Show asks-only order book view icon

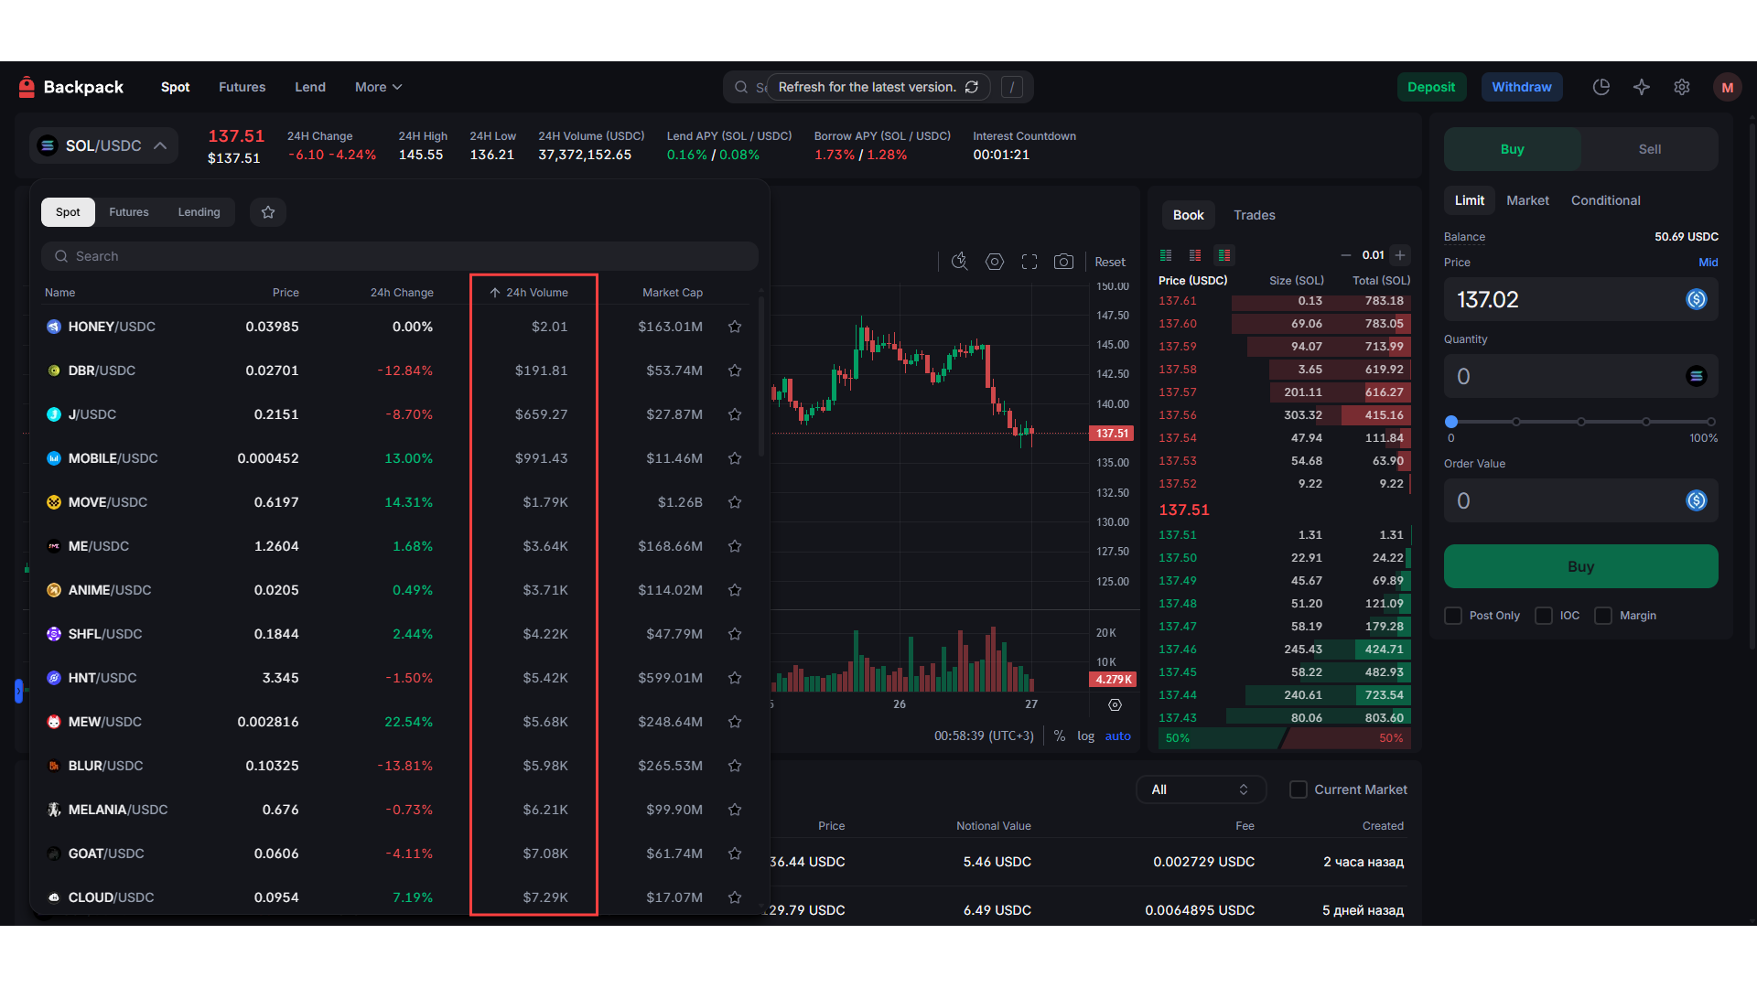[1195, 255]
